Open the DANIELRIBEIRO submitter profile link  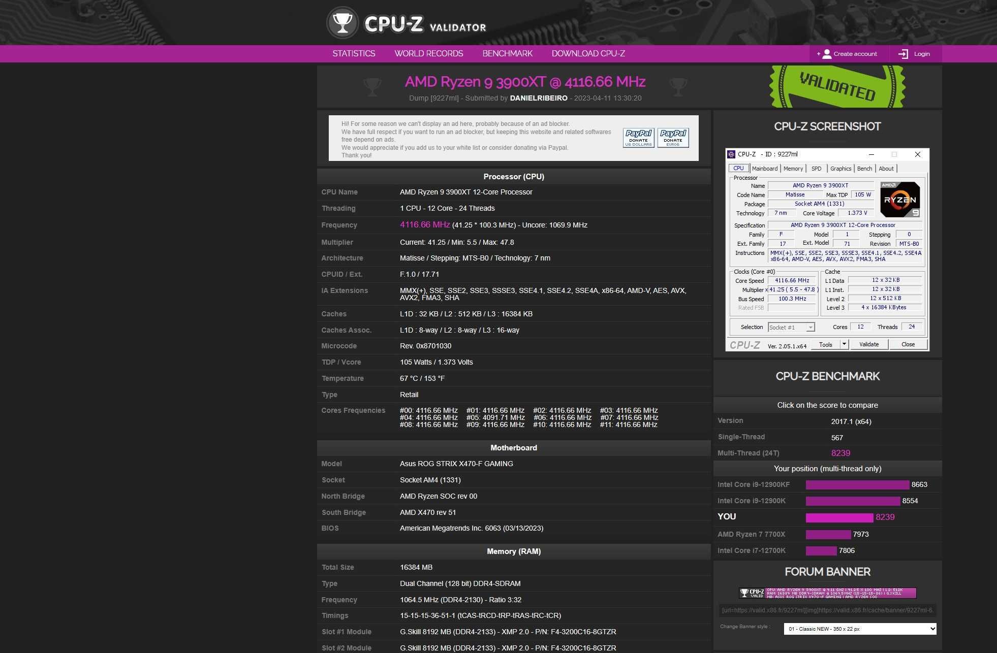(x=539, y=98)
